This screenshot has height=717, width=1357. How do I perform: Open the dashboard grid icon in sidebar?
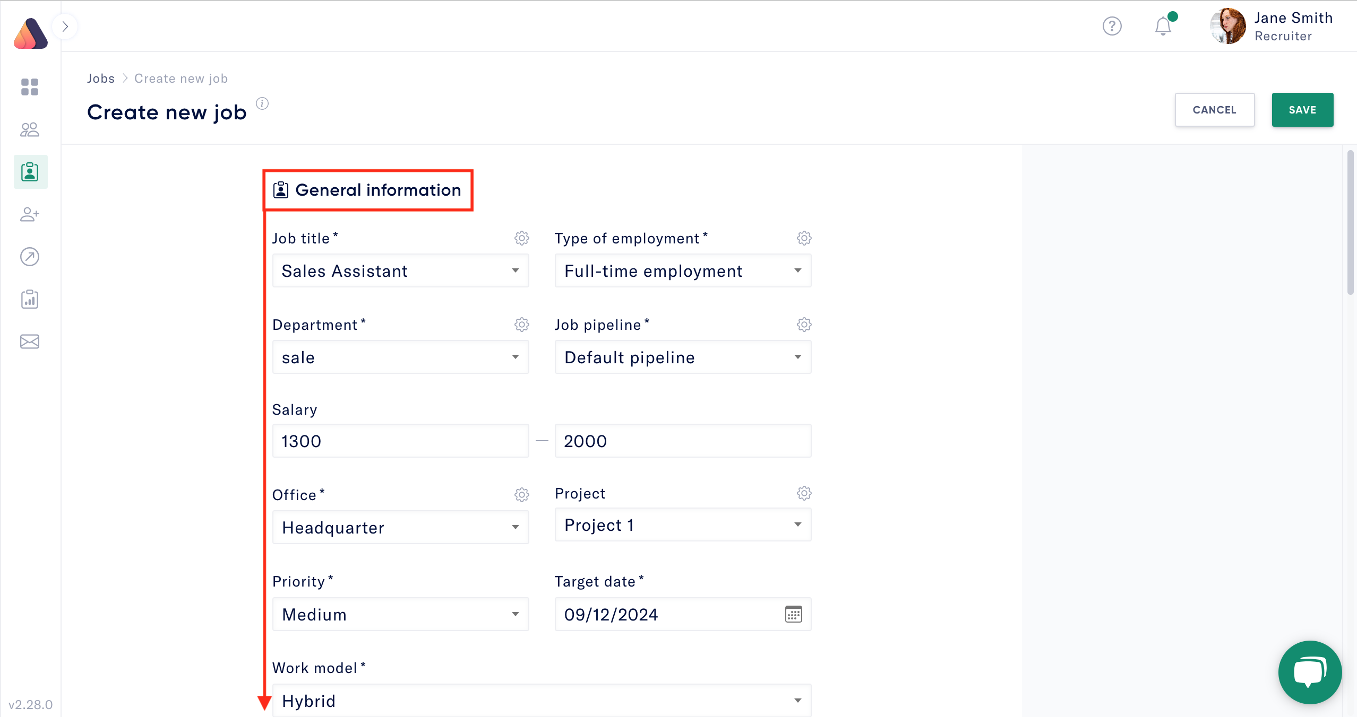click(x=30, y=87)
